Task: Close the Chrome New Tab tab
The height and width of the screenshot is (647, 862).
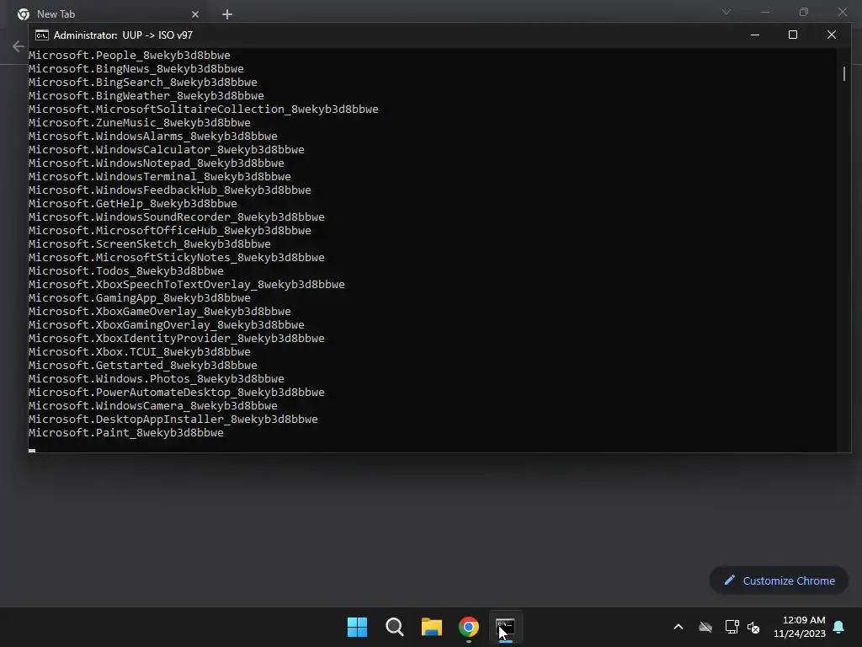Action: tap(195, 14)
